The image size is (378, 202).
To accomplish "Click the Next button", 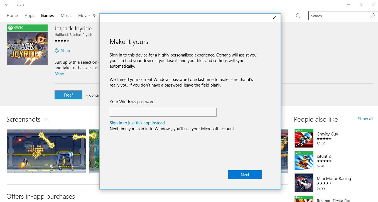I will (x=245, y=175).
